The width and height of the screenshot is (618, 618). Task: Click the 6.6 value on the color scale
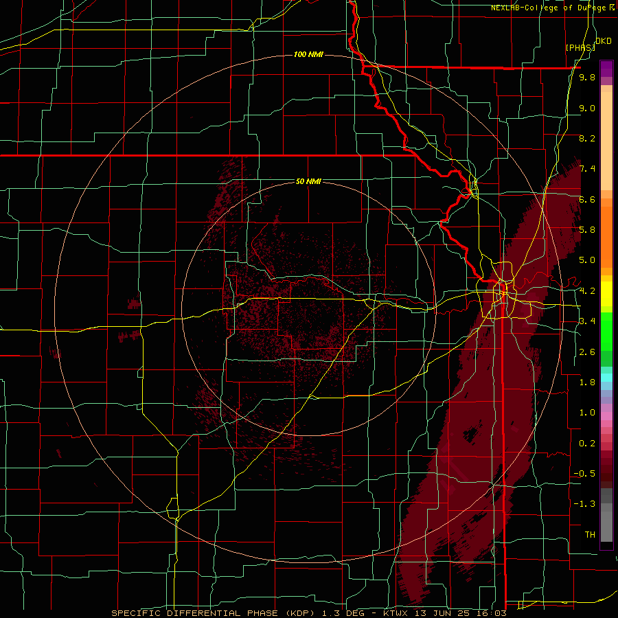coord(587,200)
